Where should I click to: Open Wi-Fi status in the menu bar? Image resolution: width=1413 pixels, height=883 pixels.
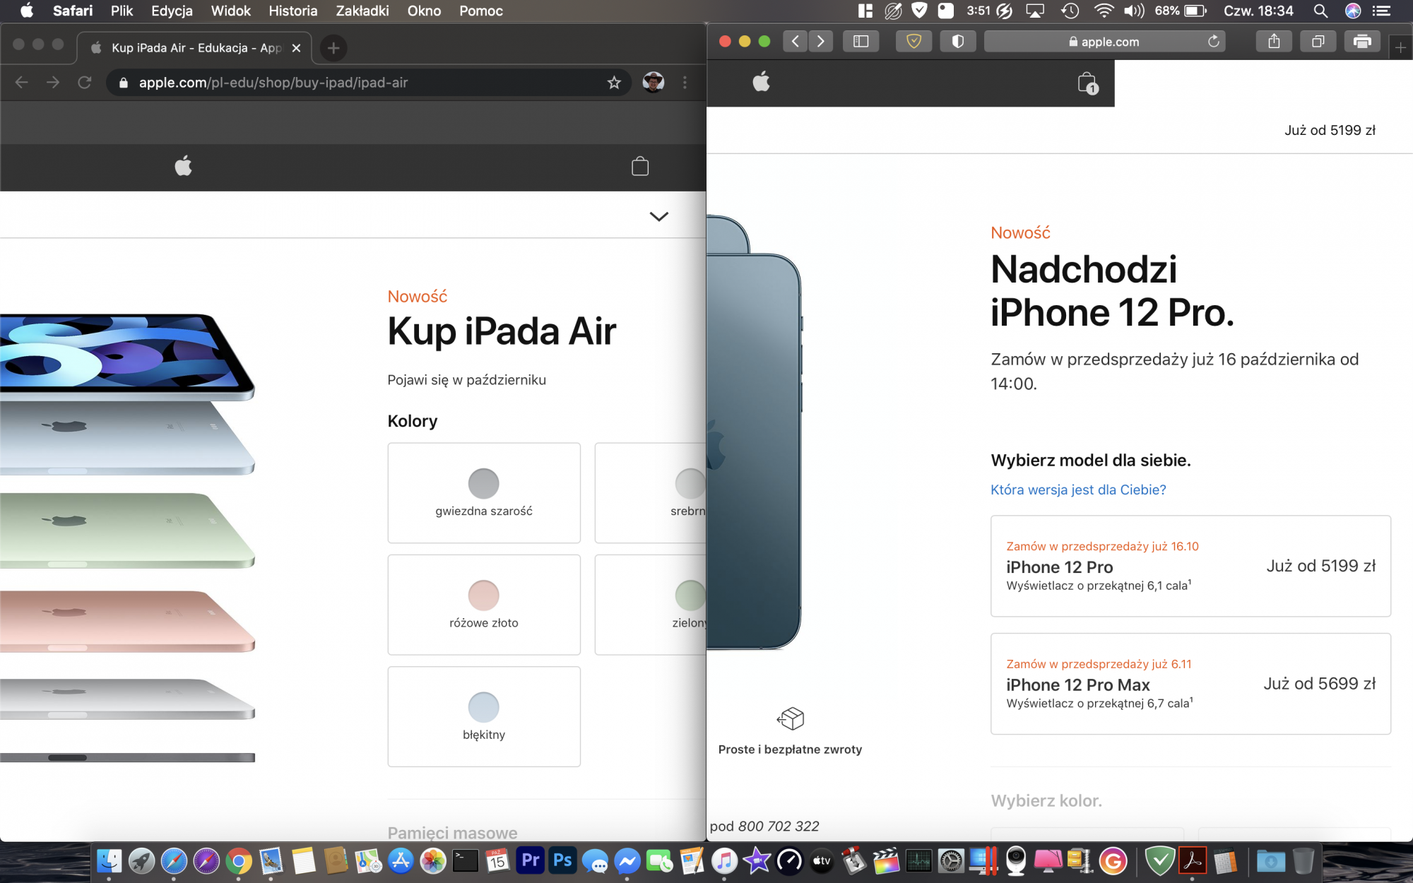[x=1103, y=11]
